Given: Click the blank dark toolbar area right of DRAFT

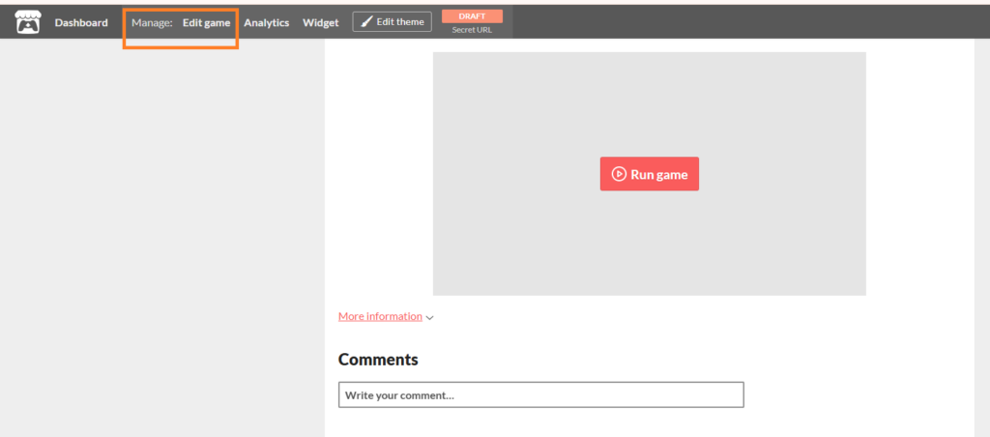Looking at the screenshot, I should (744, 22).
